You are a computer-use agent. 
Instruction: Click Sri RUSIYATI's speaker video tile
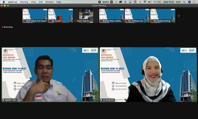[x=148, y=75]
